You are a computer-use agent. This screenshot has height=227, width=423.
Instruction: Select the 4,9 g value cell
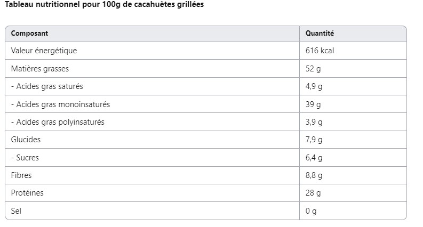(x=314, y=86)
